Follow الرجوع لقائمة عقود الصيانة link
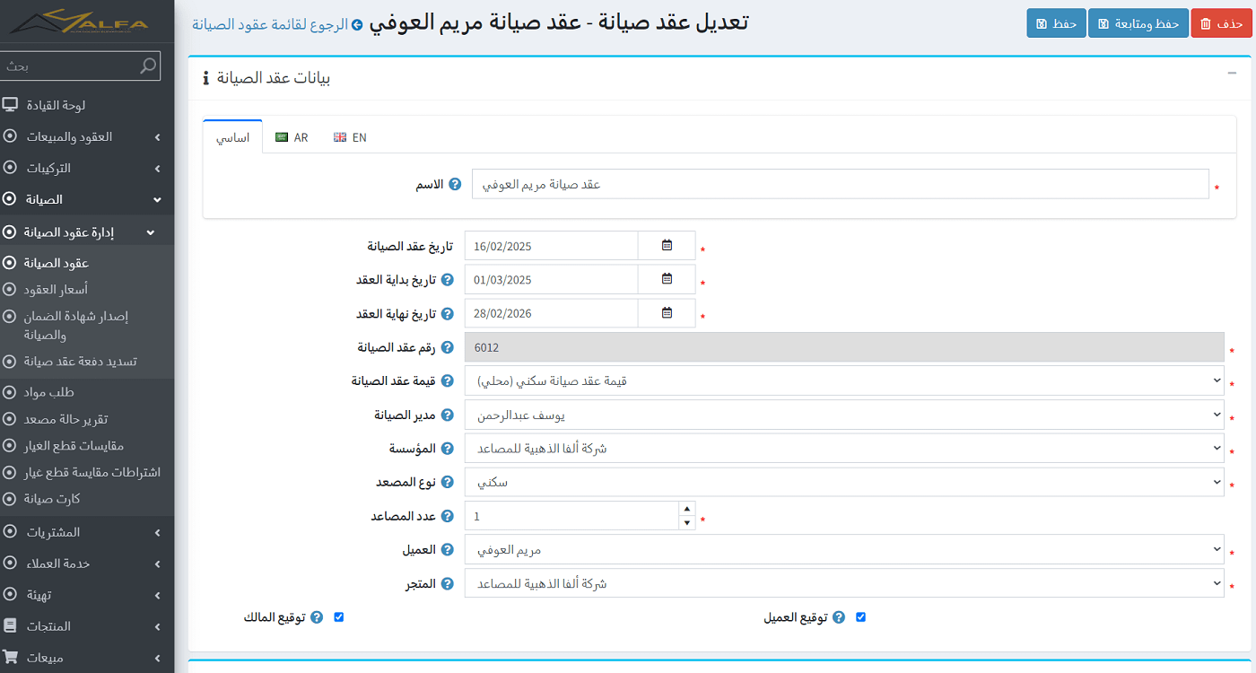This screenshot has width=1256, height=673. (x=270, y=24)
